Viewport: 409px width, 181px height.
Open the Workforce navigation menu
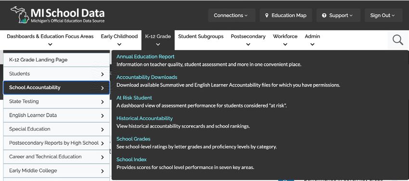(285, 40)
